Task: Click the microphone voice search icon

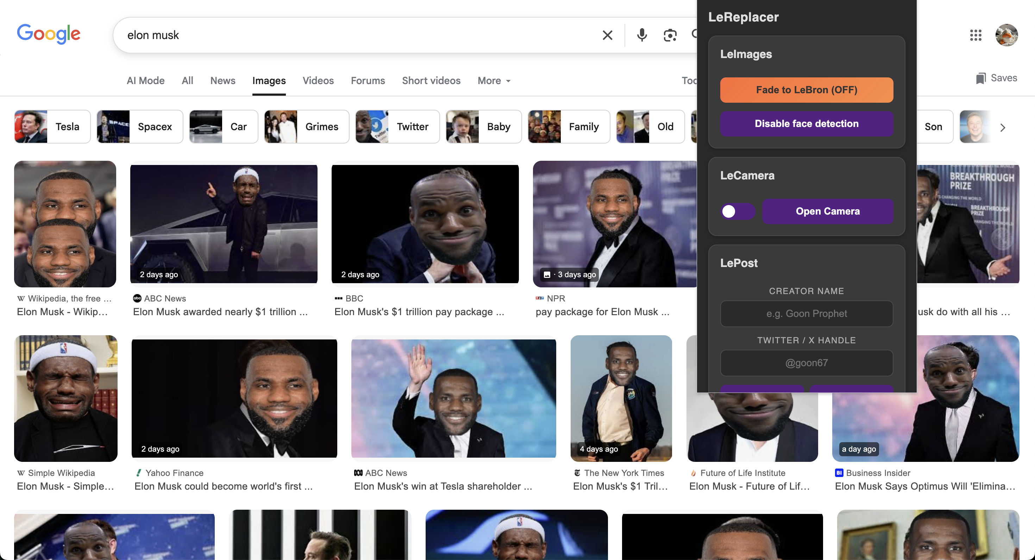Action: coord(642,35)
